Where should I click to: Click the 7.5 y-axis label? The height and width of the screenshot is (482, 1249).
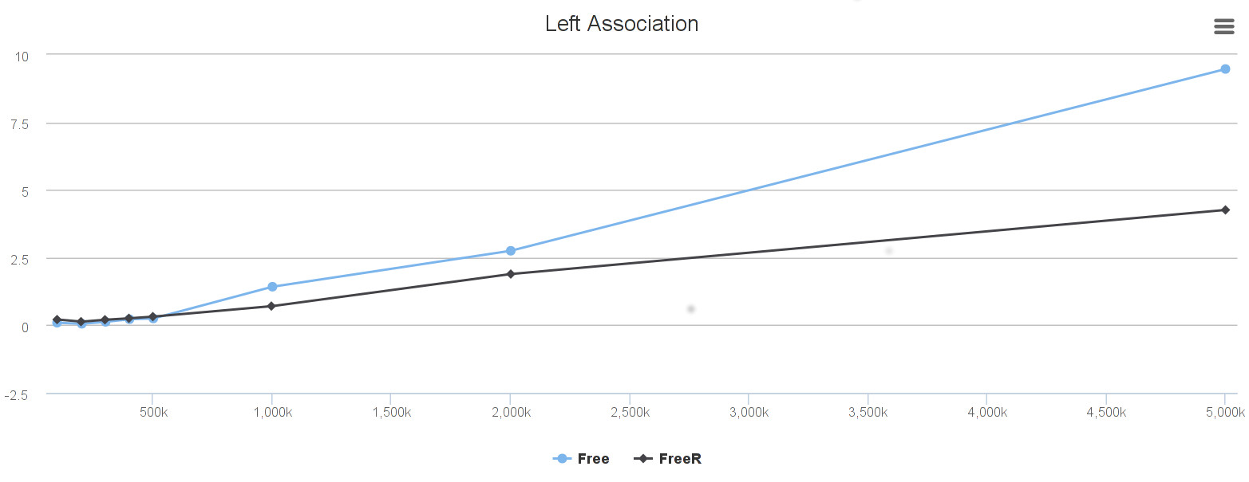[19, 123]
